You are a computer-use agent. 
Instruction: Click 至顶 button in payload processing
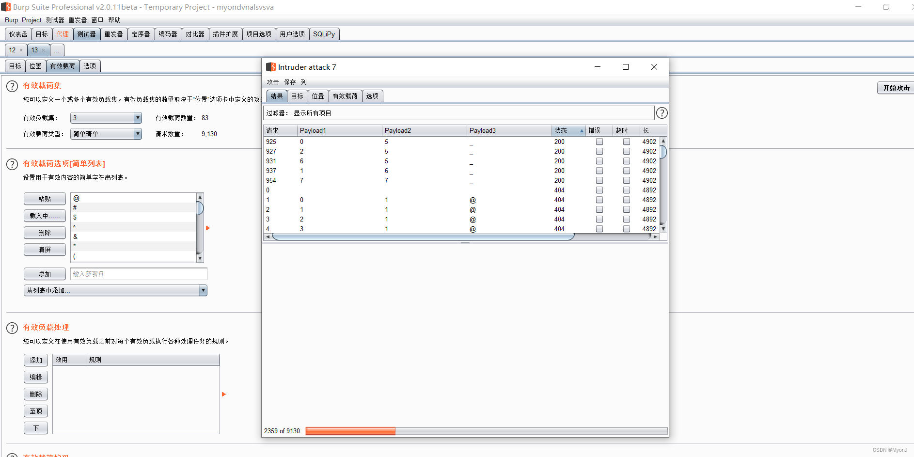click(36, 411)
